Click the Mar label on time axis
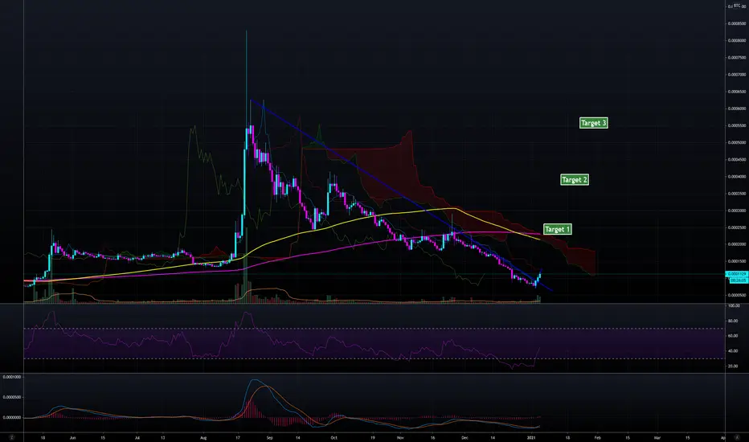 click(657, 437)
